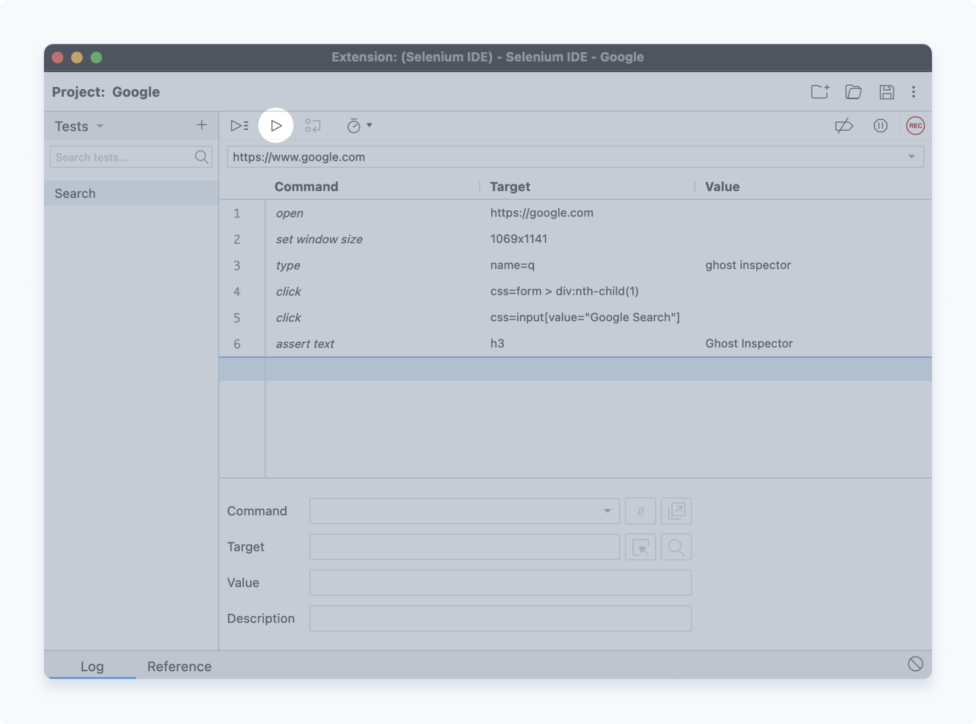Switch to the Reference tab
Viewport: 976px width, 724px height.
coord(179,666)
